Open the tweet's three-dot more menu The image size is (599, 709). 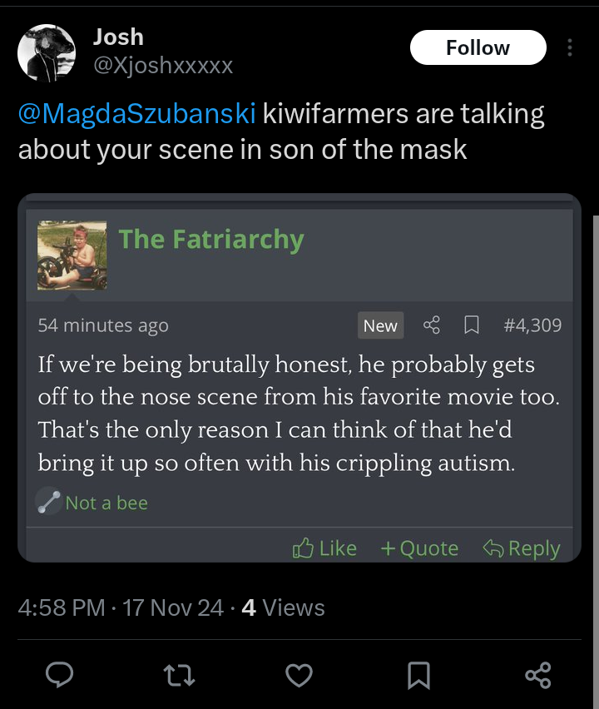(570, 47)
